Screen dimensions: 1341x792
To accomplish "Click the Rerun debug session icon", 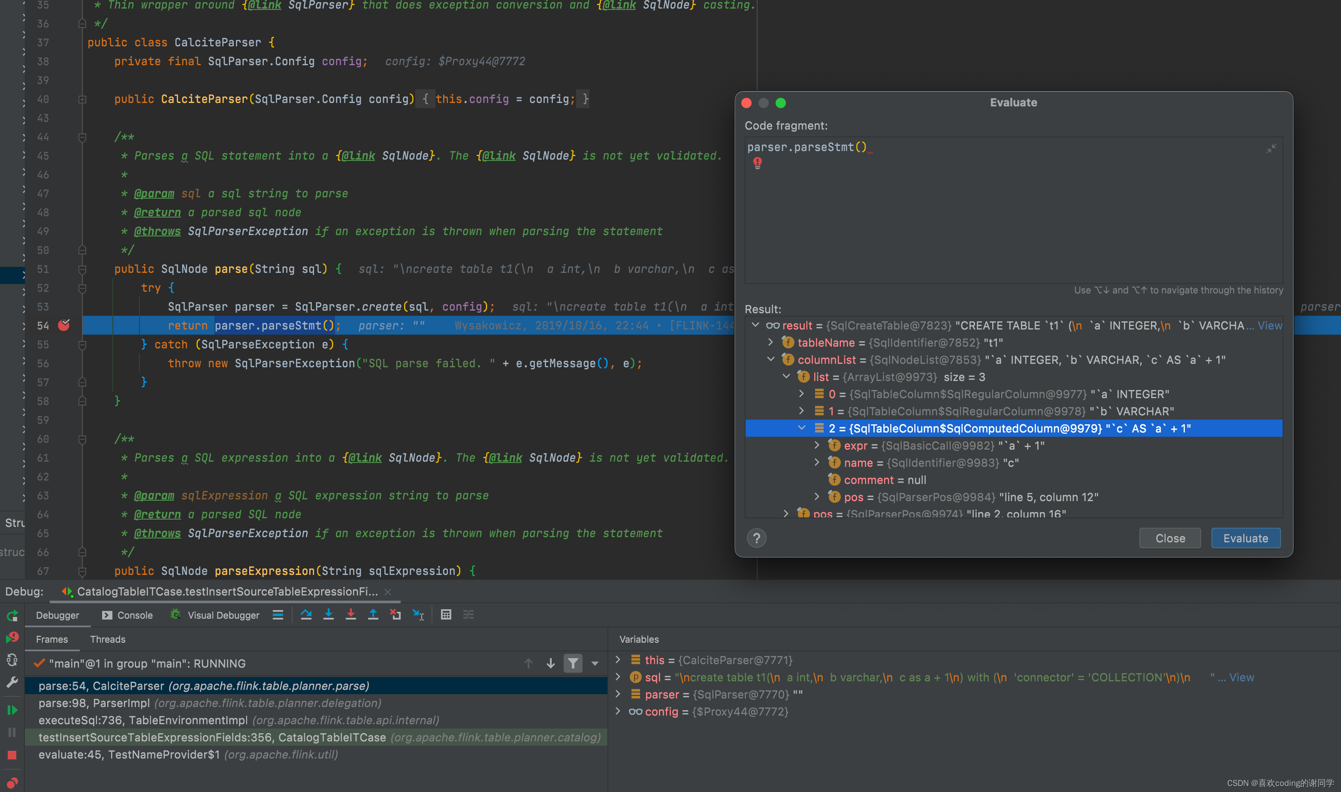I will [12, 616].
